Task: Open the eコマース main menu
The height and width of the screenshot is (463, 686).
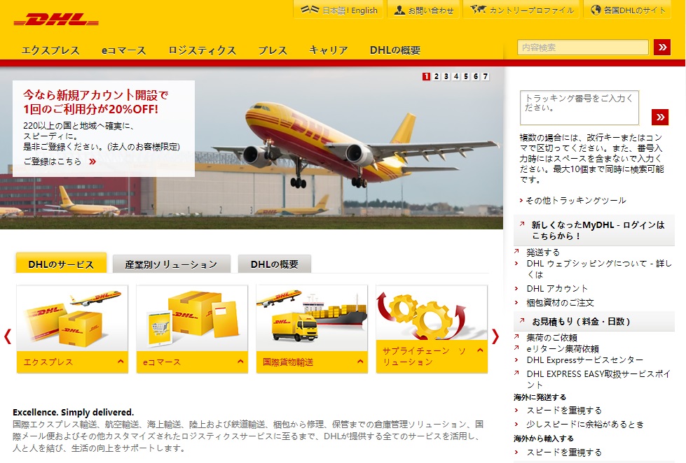Action: 124,50
